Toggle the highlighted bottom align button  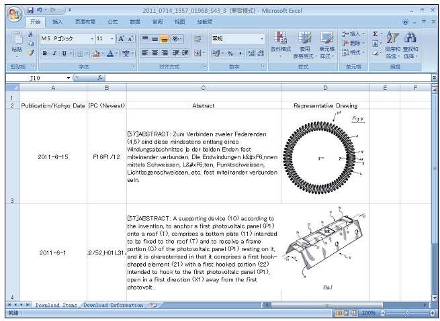pyautogui.click(x=164, y=39)
